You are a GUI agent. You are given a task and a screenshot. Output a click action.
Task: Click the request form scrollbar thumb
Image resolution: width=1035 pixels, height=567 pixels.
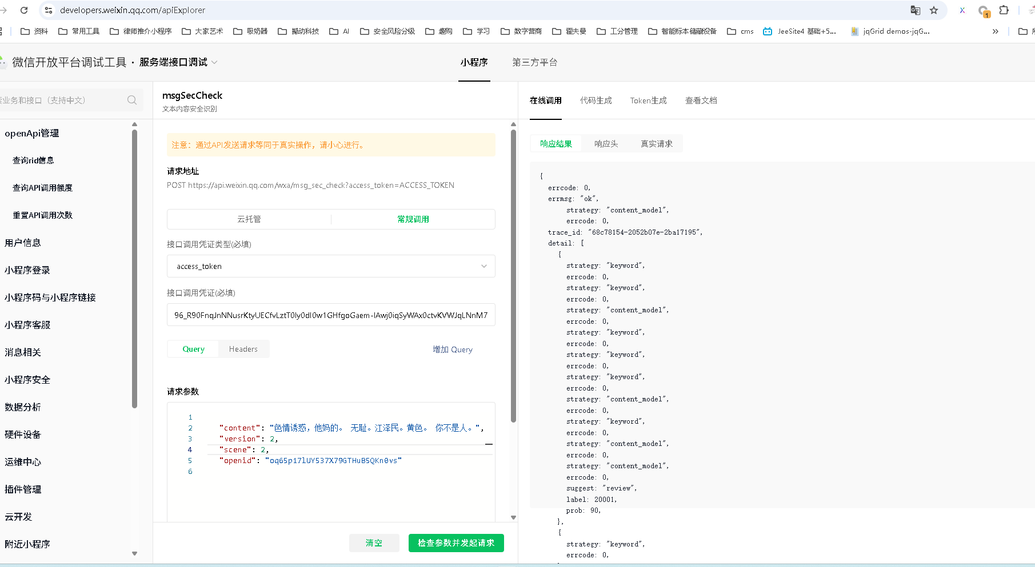pos(513,276)
